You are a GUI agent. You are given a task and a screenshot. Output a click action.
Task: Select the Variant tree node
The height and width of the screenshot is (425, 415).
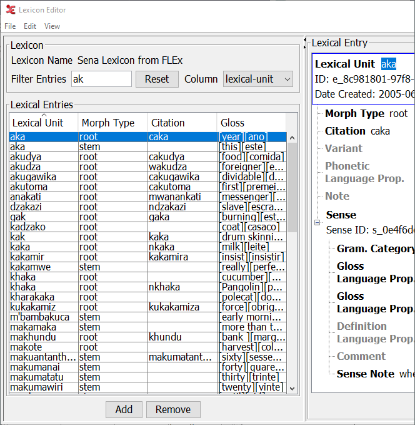pos(344,148)
